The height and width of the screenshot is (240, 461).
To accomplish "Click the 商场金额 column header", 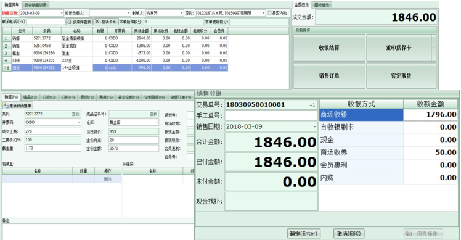I will [141, 31].
